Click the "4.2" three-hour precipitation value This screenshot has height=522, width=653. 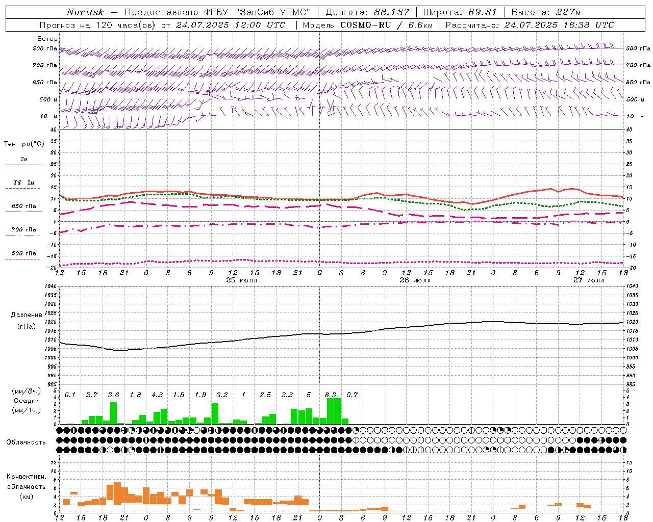click(x=157, y=395)
